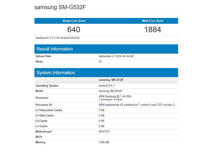
Task: Click the Views count 32
Action: [100, 62]
